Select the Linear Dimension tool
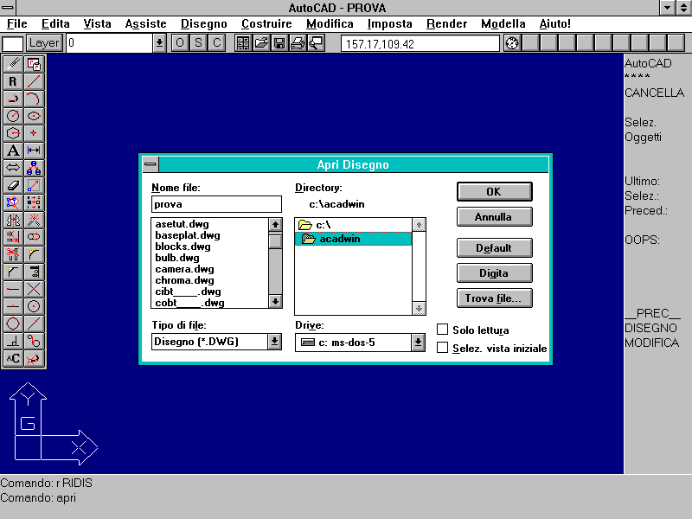Viewport: 692px width, 519px height. pos(34,150)
